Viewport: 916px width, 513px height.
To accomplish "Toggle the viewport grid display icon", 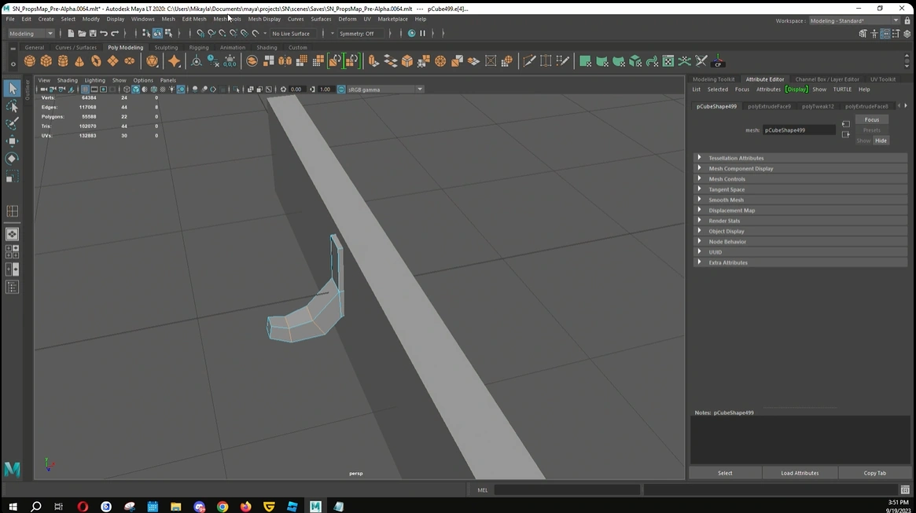I will click(85, 90).
